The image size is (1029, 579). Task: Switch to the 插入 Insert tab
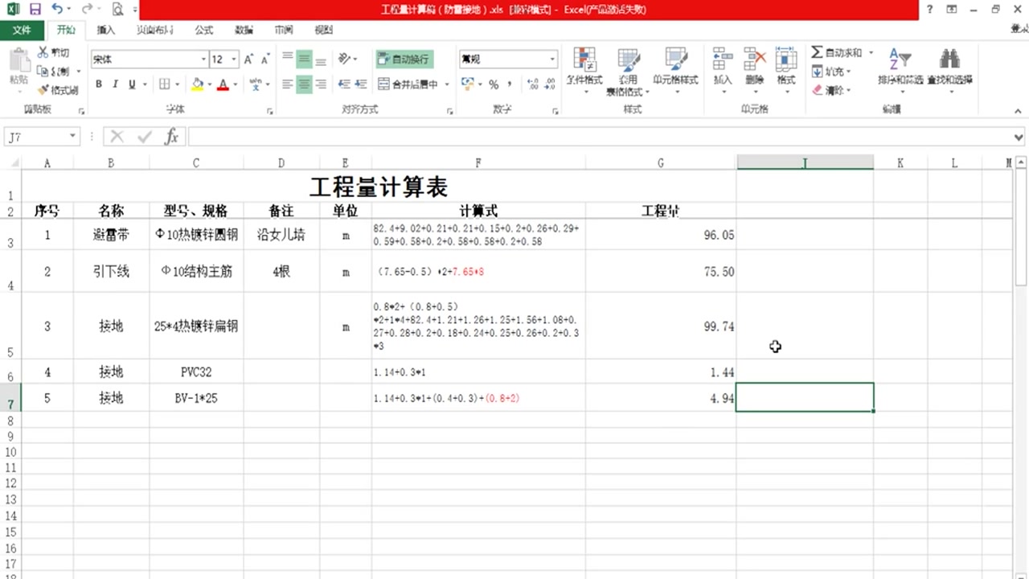click(x=106, y=30)
